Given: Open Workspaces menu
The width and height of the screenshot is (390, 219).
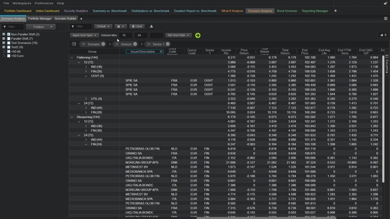Looking at the screenshot, I should (x=22, y=3).
